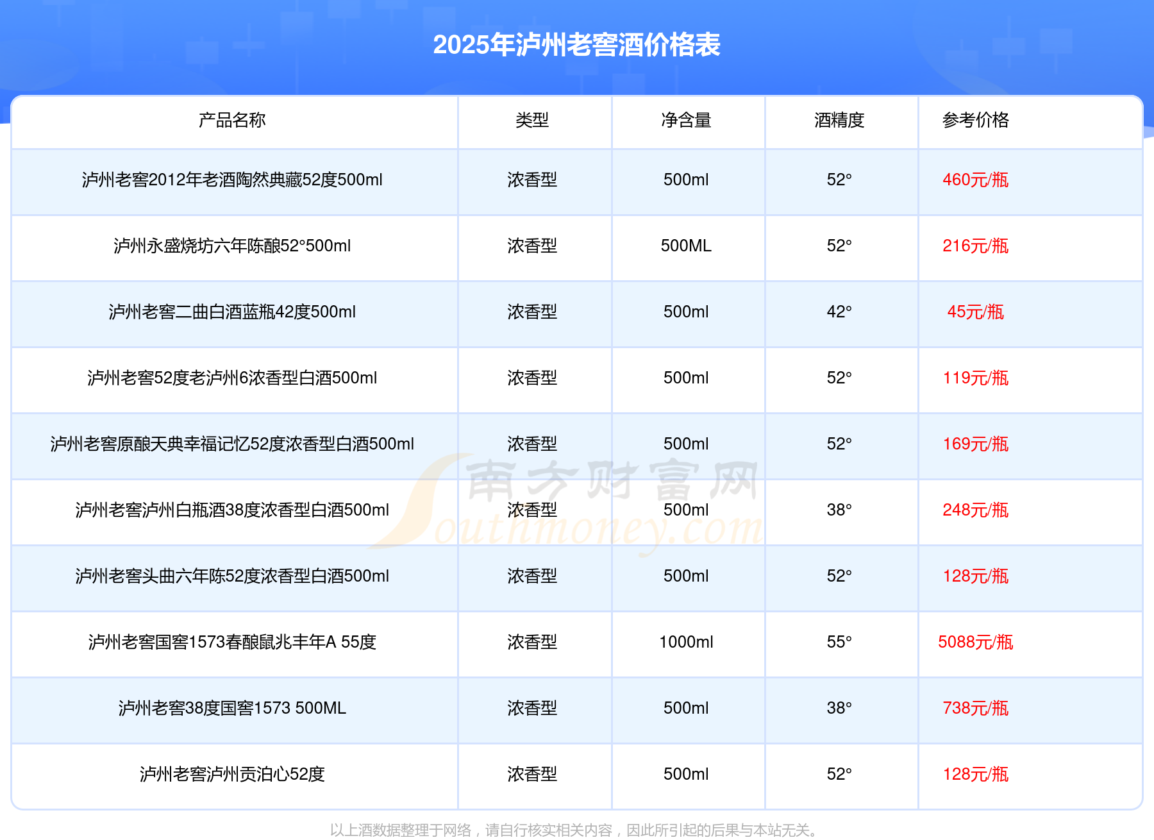
Task: Click the 5088元/瓶 price
Action: (975, 643)
